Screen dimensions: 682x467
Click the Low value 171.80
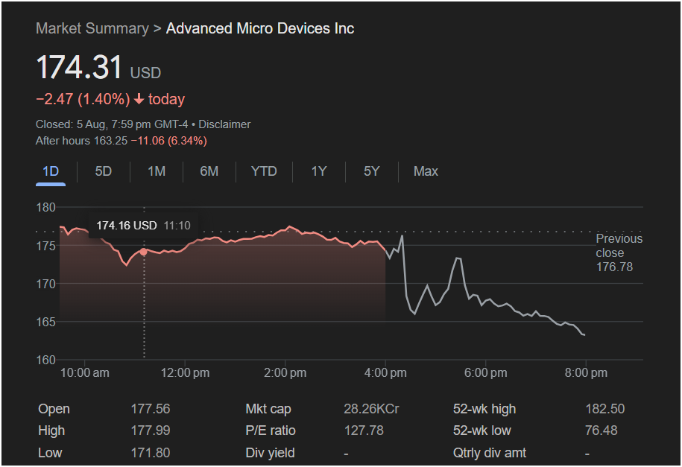point(151,453)
